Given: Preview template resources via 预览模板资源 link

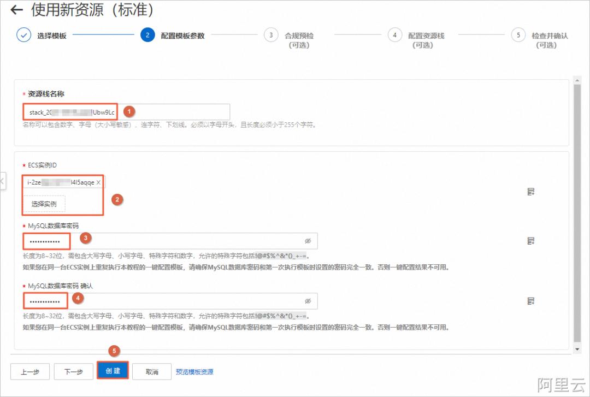Looking at the screenshot, I should click(x=196, y=371).
